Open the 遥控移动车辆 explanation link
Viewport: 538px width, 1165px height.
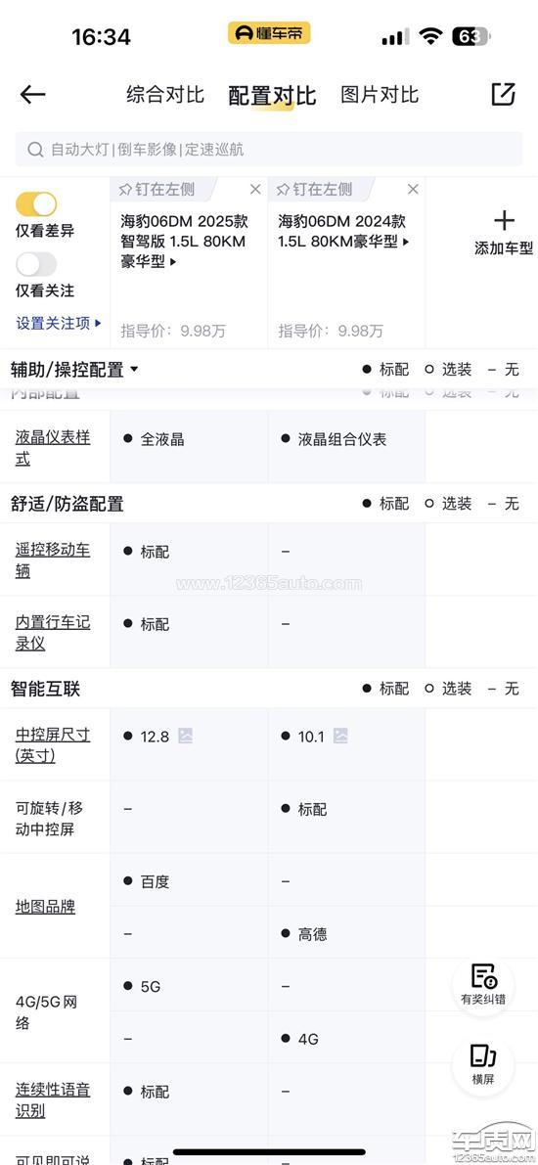53,560
